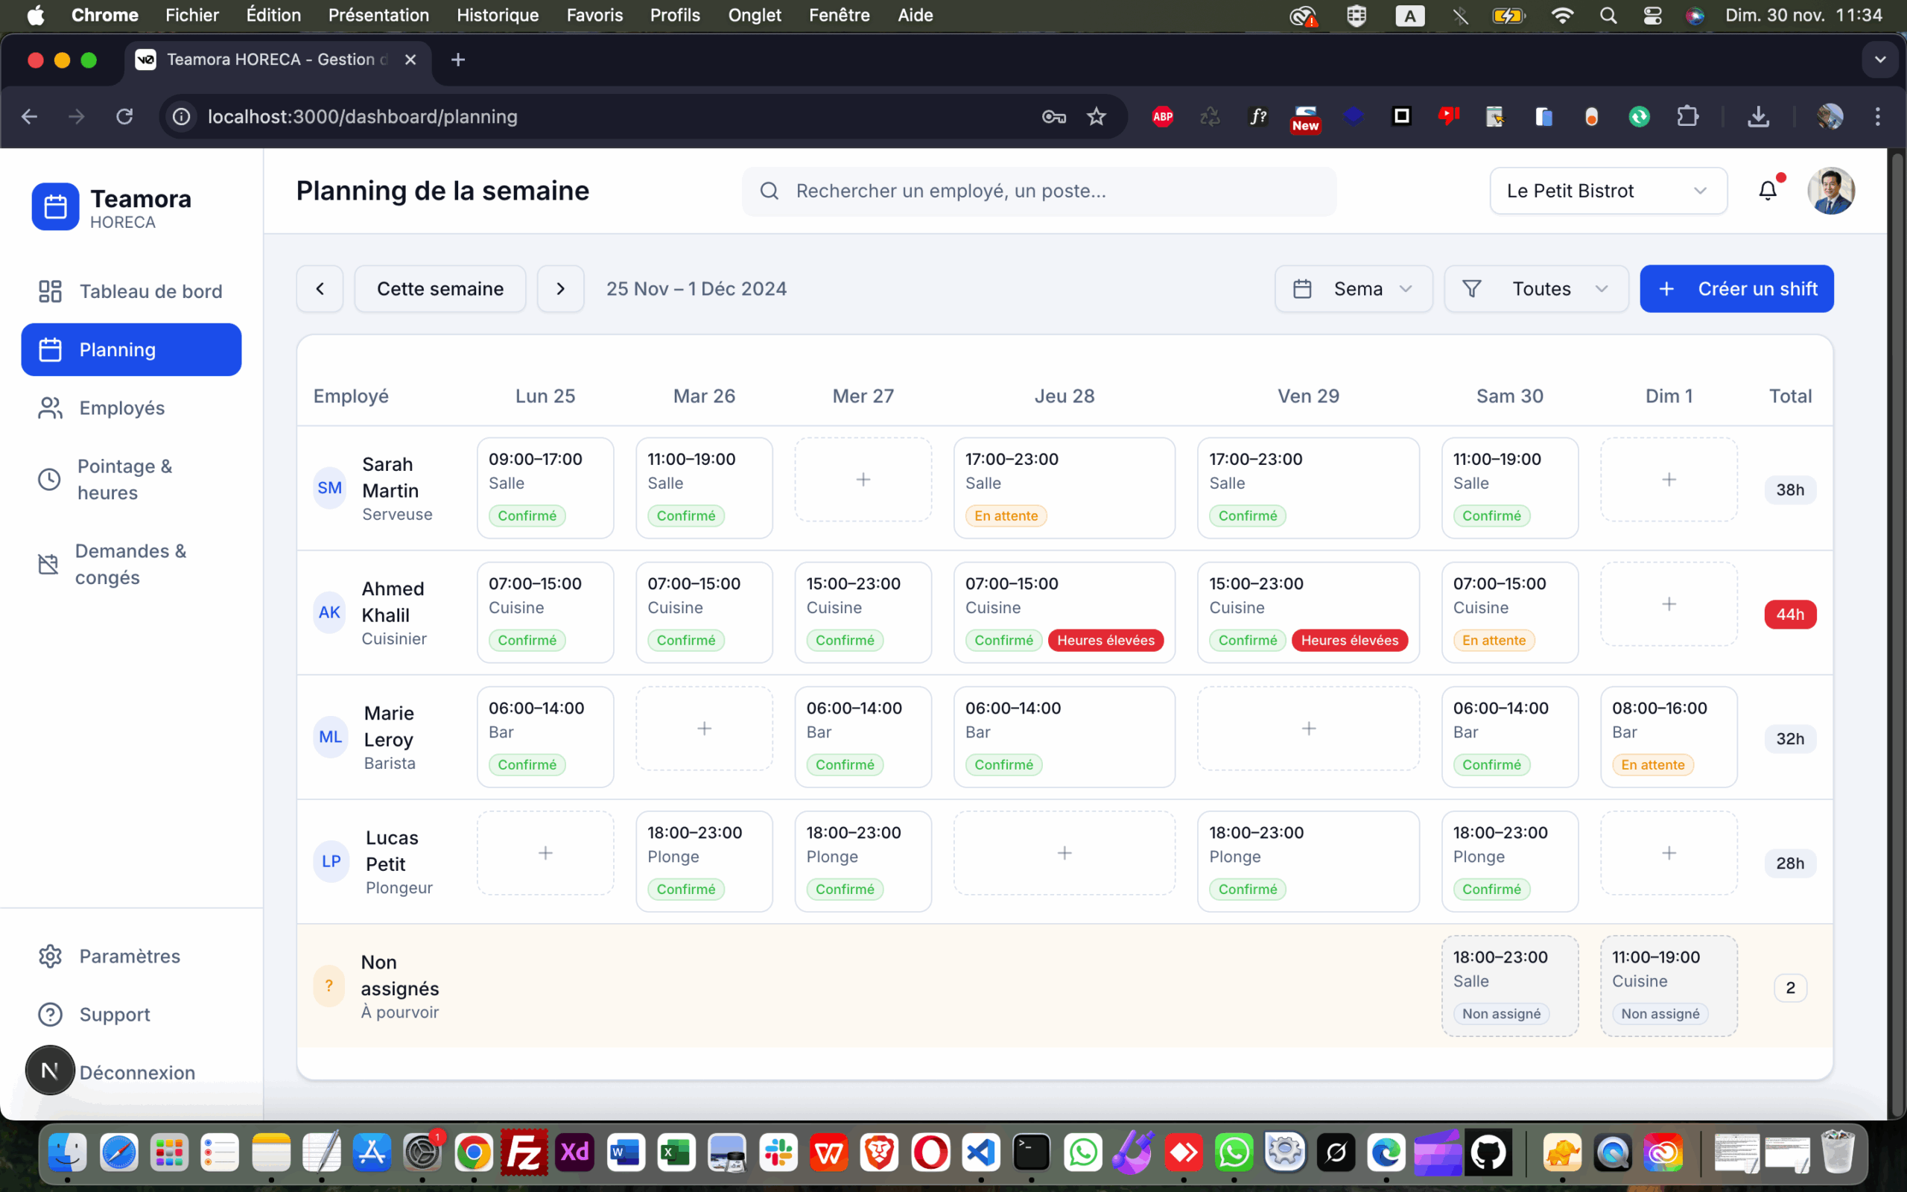Go to previous week with left chevron
The image size is (1907, 1192).
pos(320,288)
